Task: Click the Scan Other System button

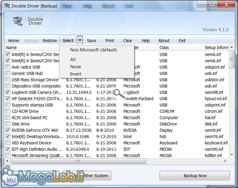Action: click(87, 176)
